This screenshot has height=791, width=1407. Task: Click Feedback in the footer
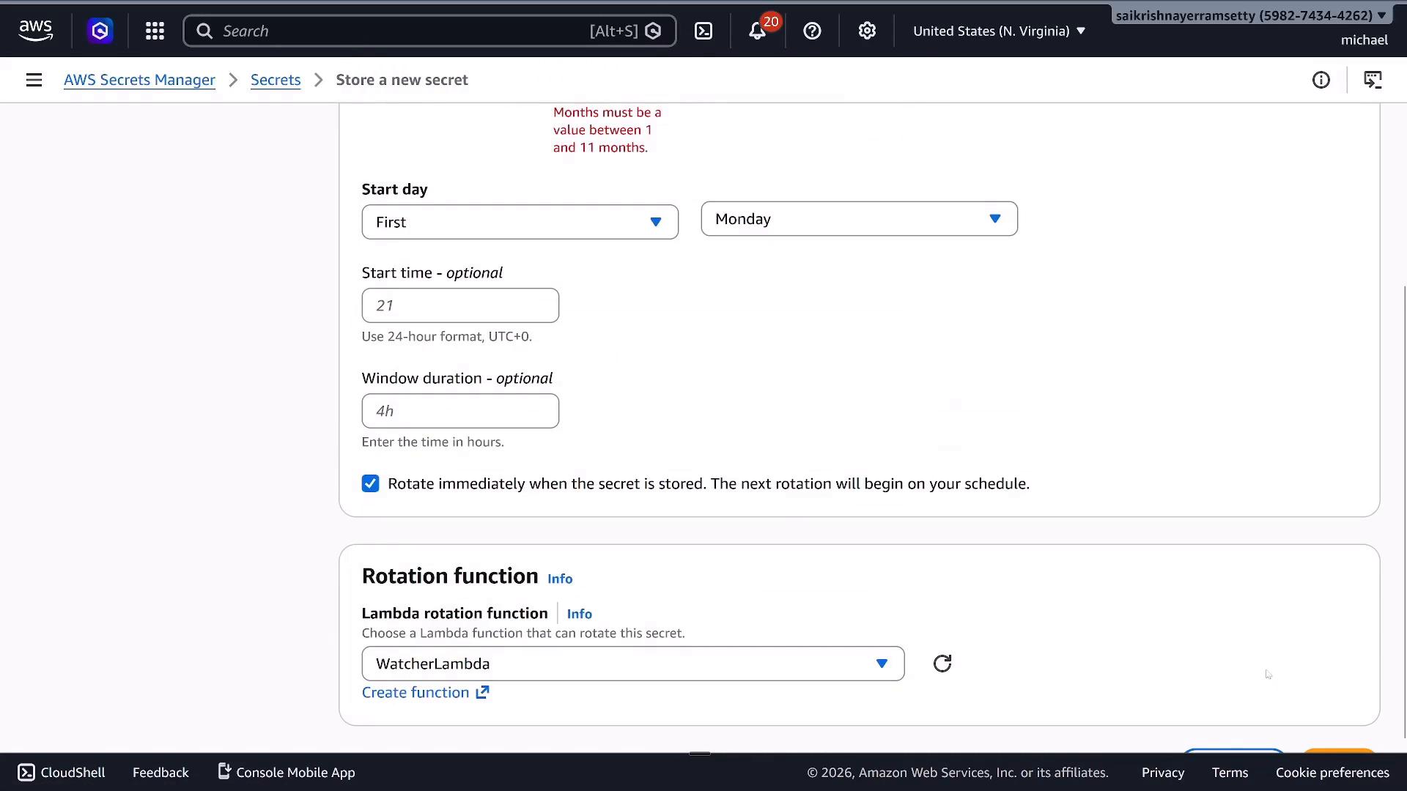coord(160,773)
